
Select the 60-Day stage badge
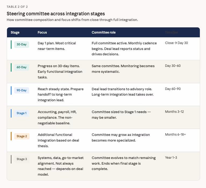coord(21,67)
